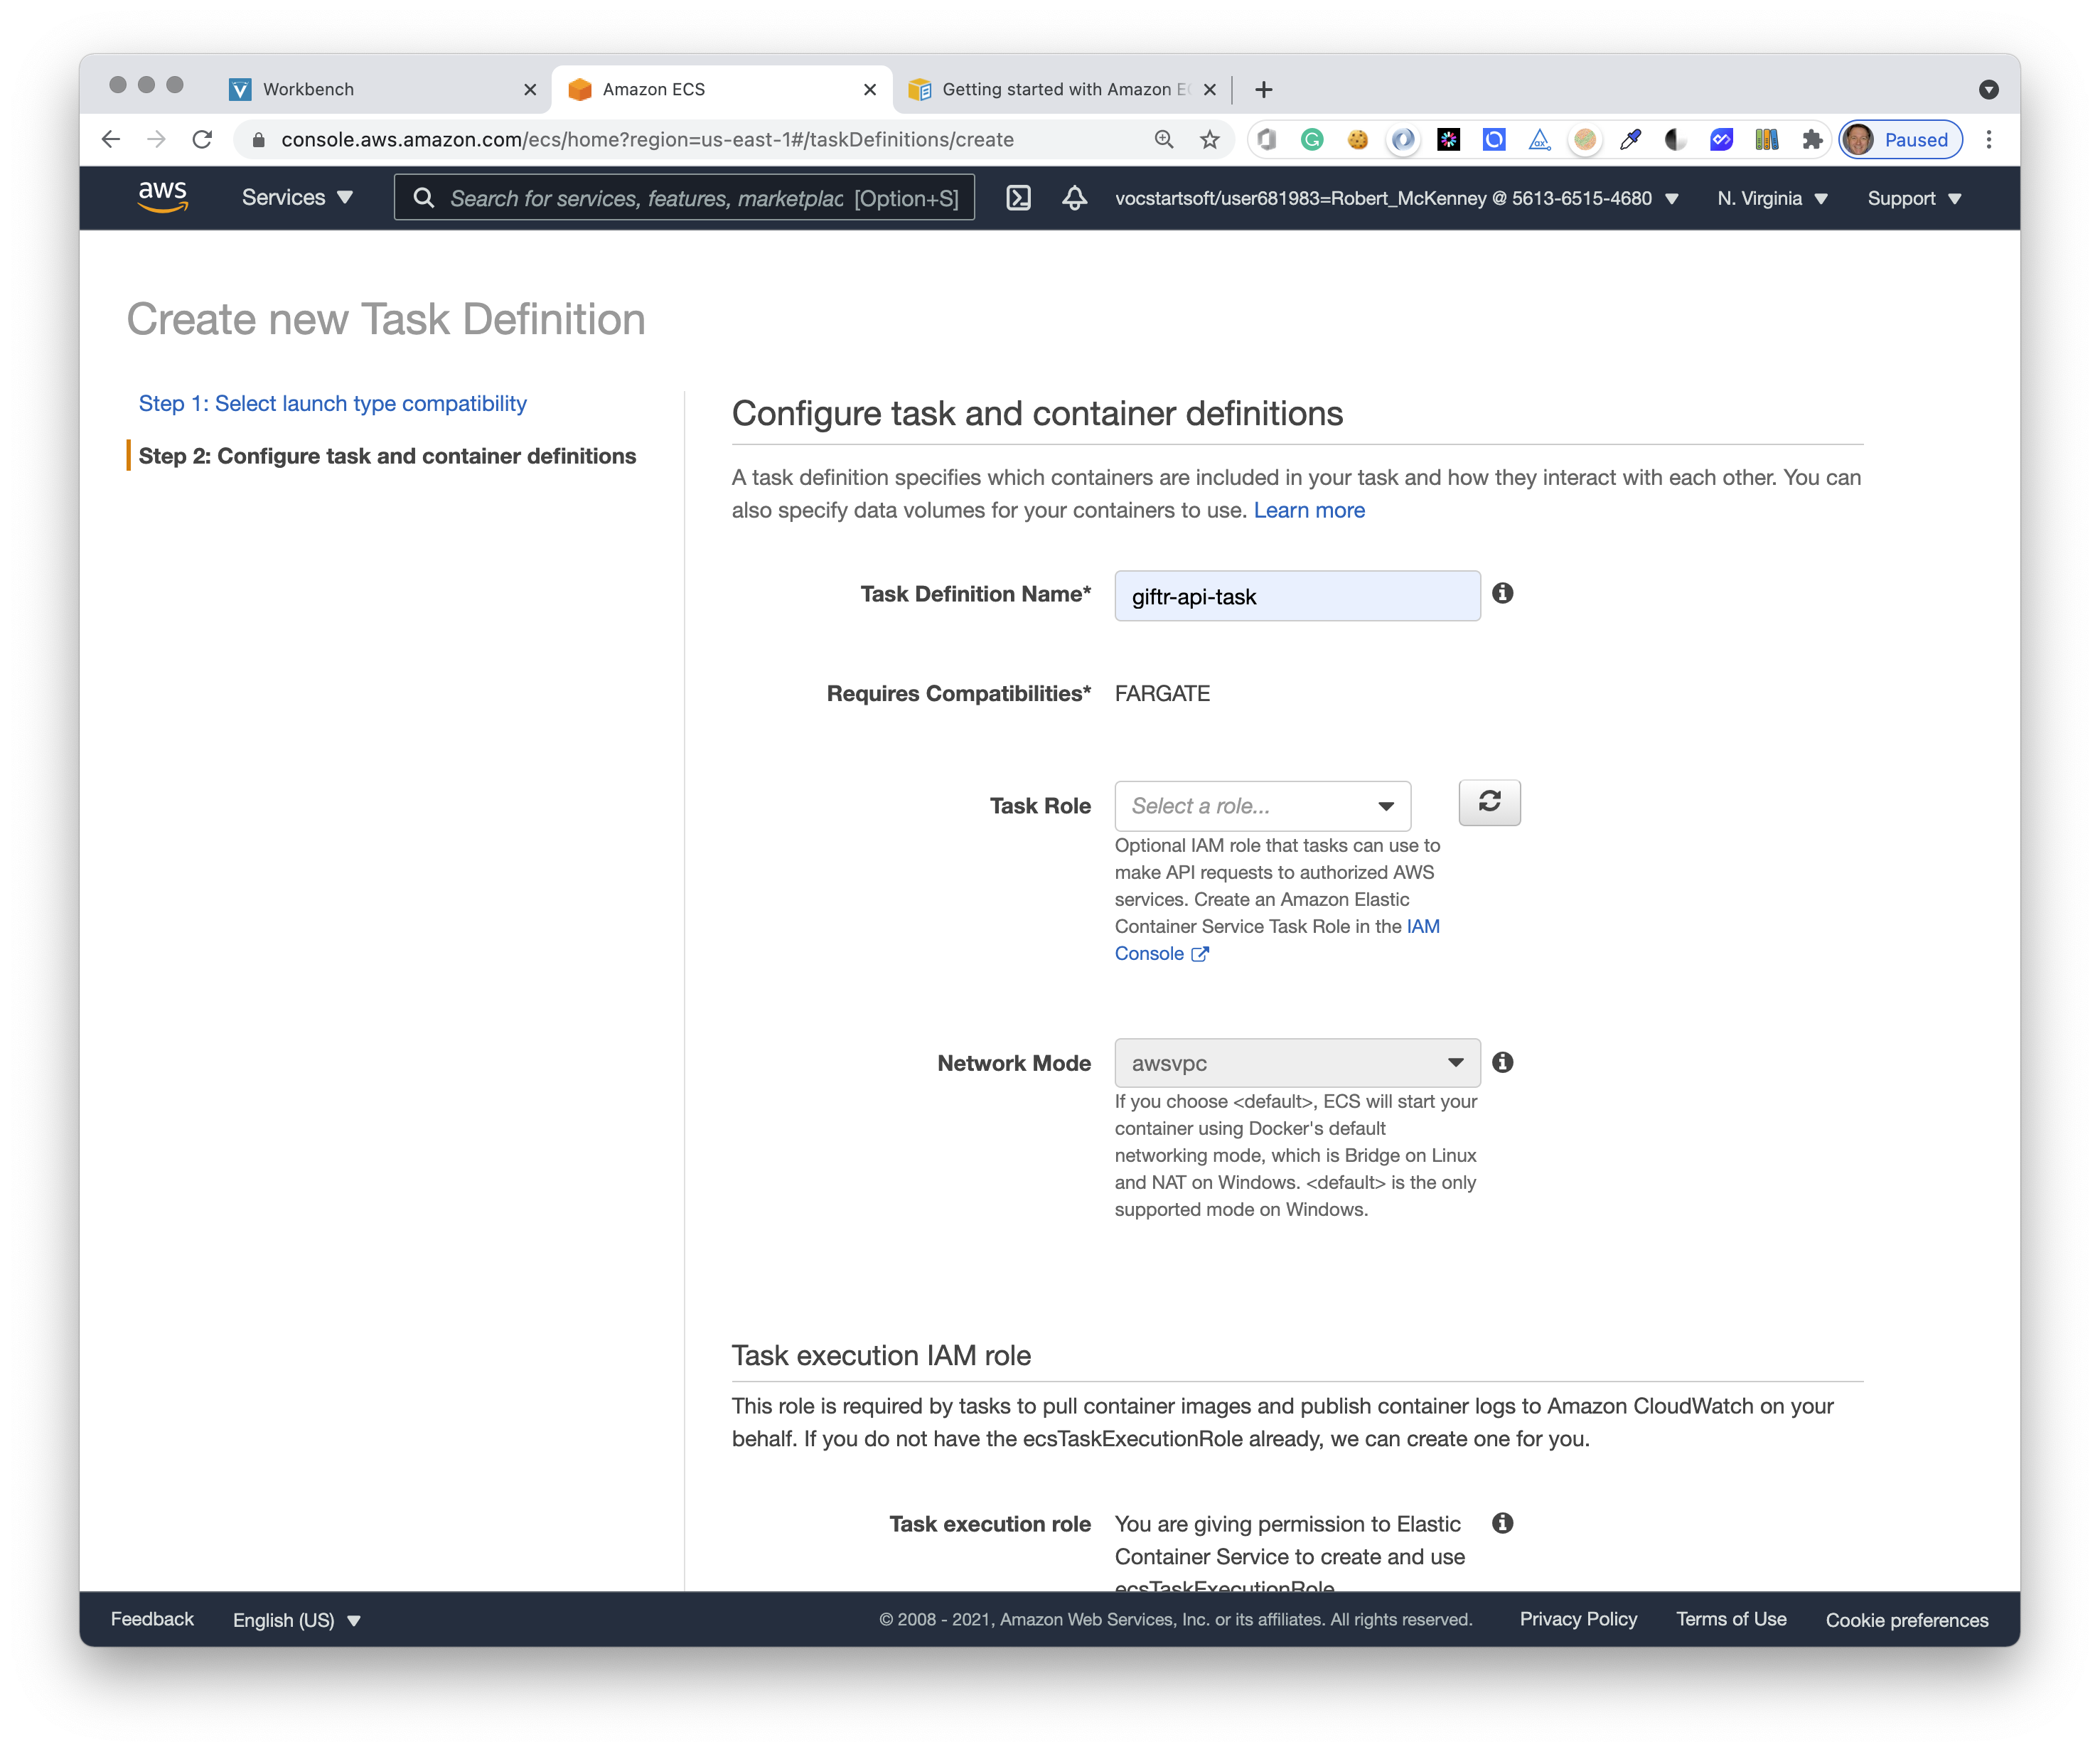
Task: Open the cookie extension icon
Action: coord(1357,140)
